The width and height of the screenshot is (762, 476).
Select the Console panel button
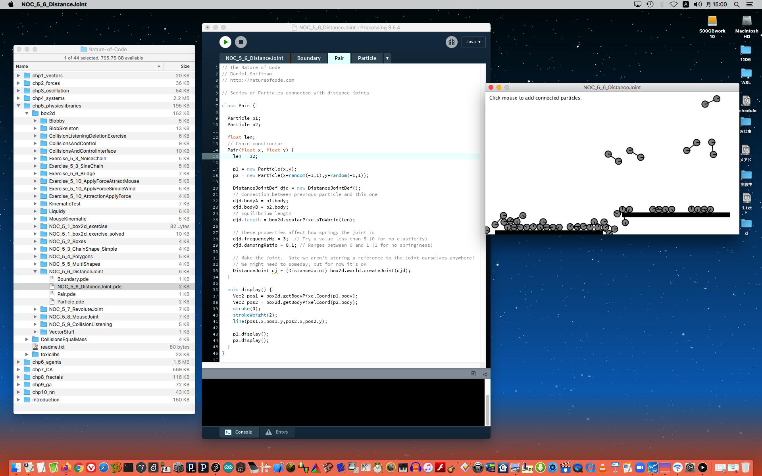pyautogui.click(x=239, y=432)
